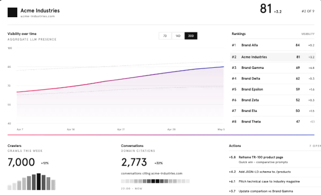
Task: Select the 7D time range
Action: pyautogui.click(x=165, y=36)
